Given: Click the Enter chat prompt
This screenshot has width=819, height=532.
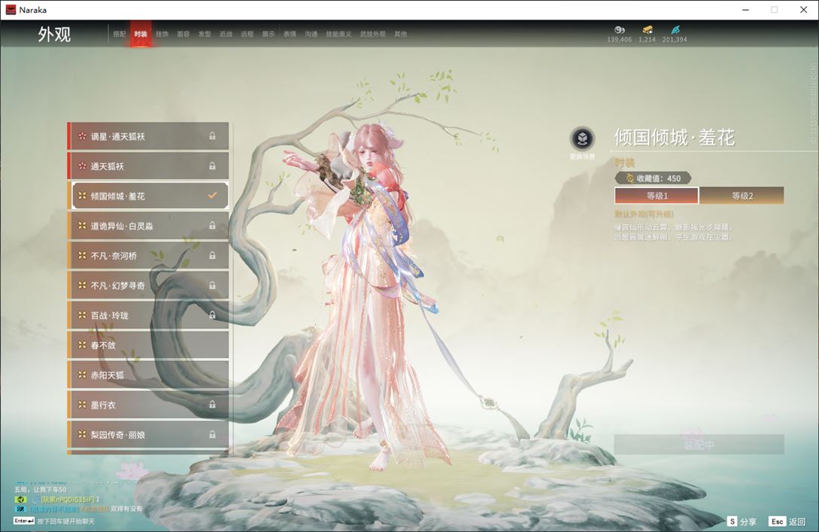Looking at the screenshot, I should (x=54, y=521).
